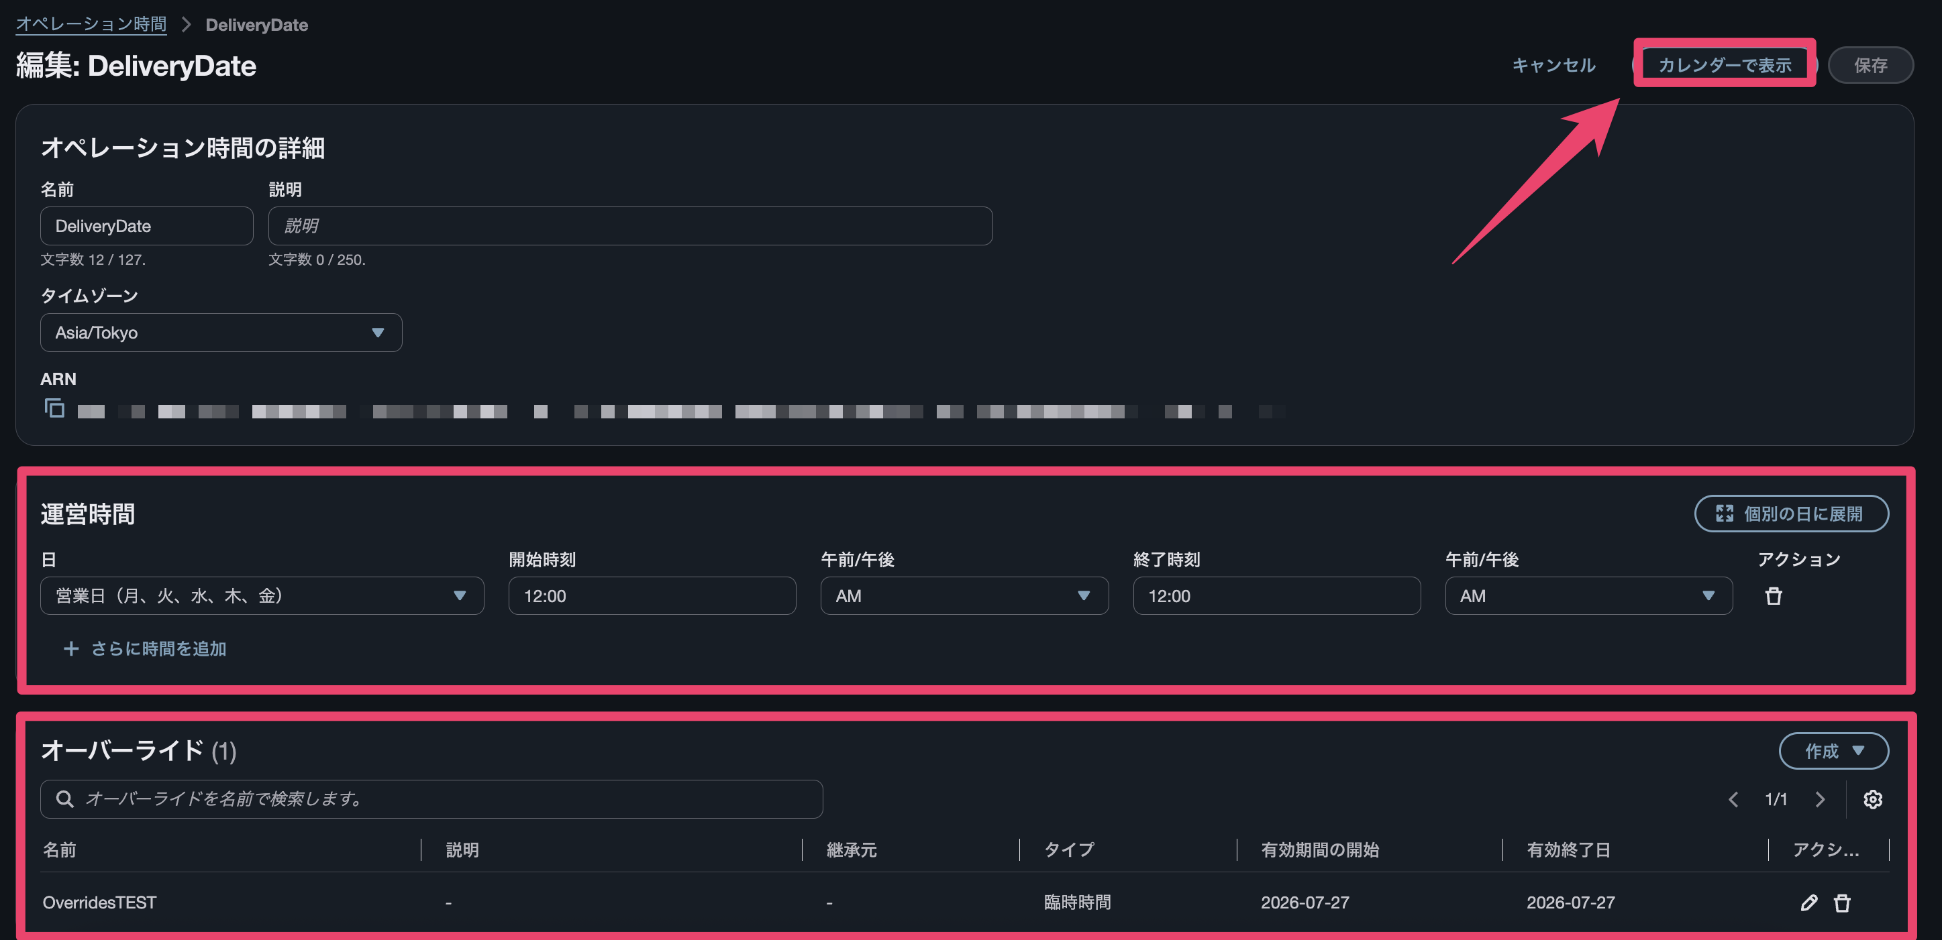This screenshot has height=940, width=1942.
Task: Click the 有効期間の開始 column header
Action: pyautogui.click(x=1319, y=849)
